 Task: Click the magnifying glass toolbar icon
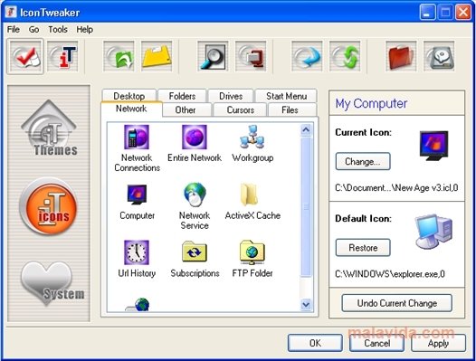pos(213,56)
